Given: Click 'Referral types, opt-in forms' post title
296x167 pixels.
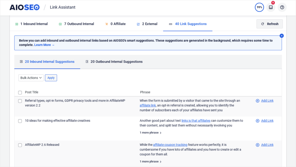Looking at the screenshot, I should pos(75,103).
